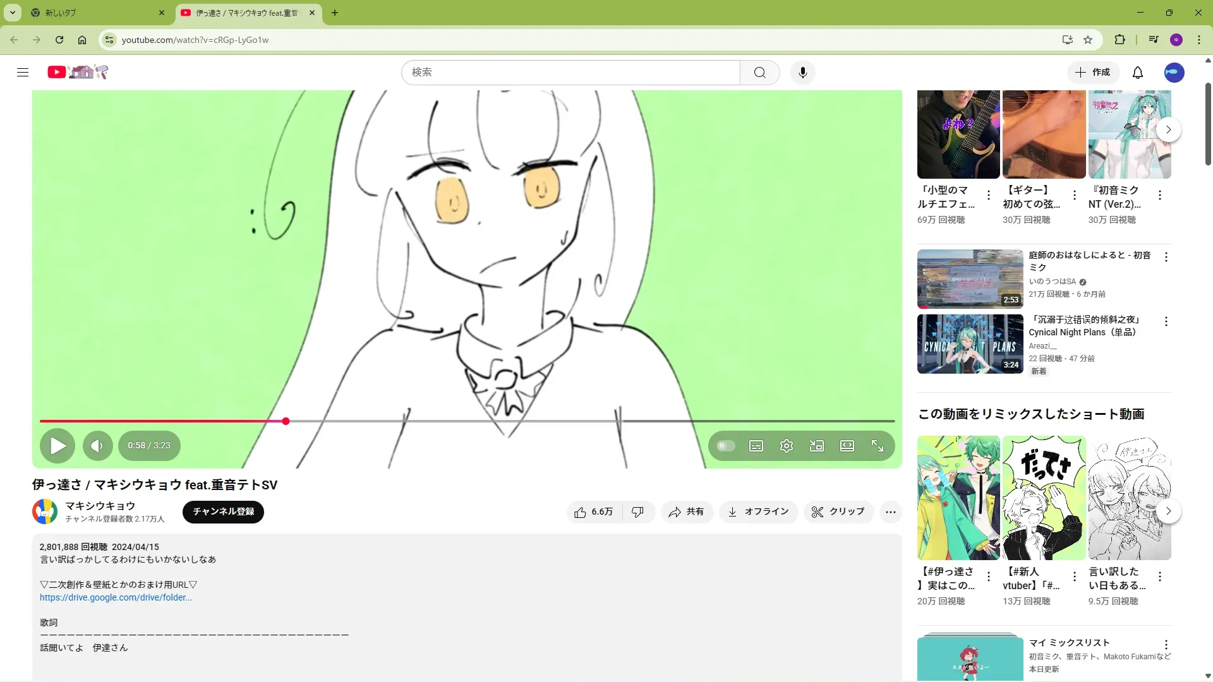Expand more actions with the three-dots button
This screenshot has height=682, width=1213.
pos(890,512)
